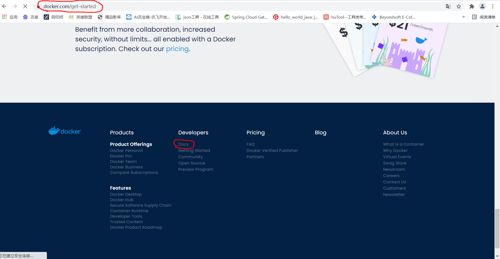Open the Google Translate icon
Viewport: 500px width, 259px height.
click(x=448, y=7)
